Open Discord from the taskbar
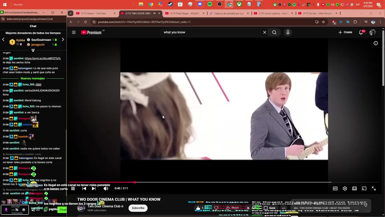385x217 pixels. pos(200,4)
